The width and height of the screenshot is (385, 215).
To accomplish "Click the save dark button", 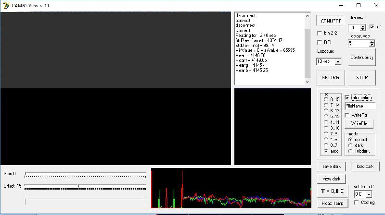I will click(x=332, y=167).
